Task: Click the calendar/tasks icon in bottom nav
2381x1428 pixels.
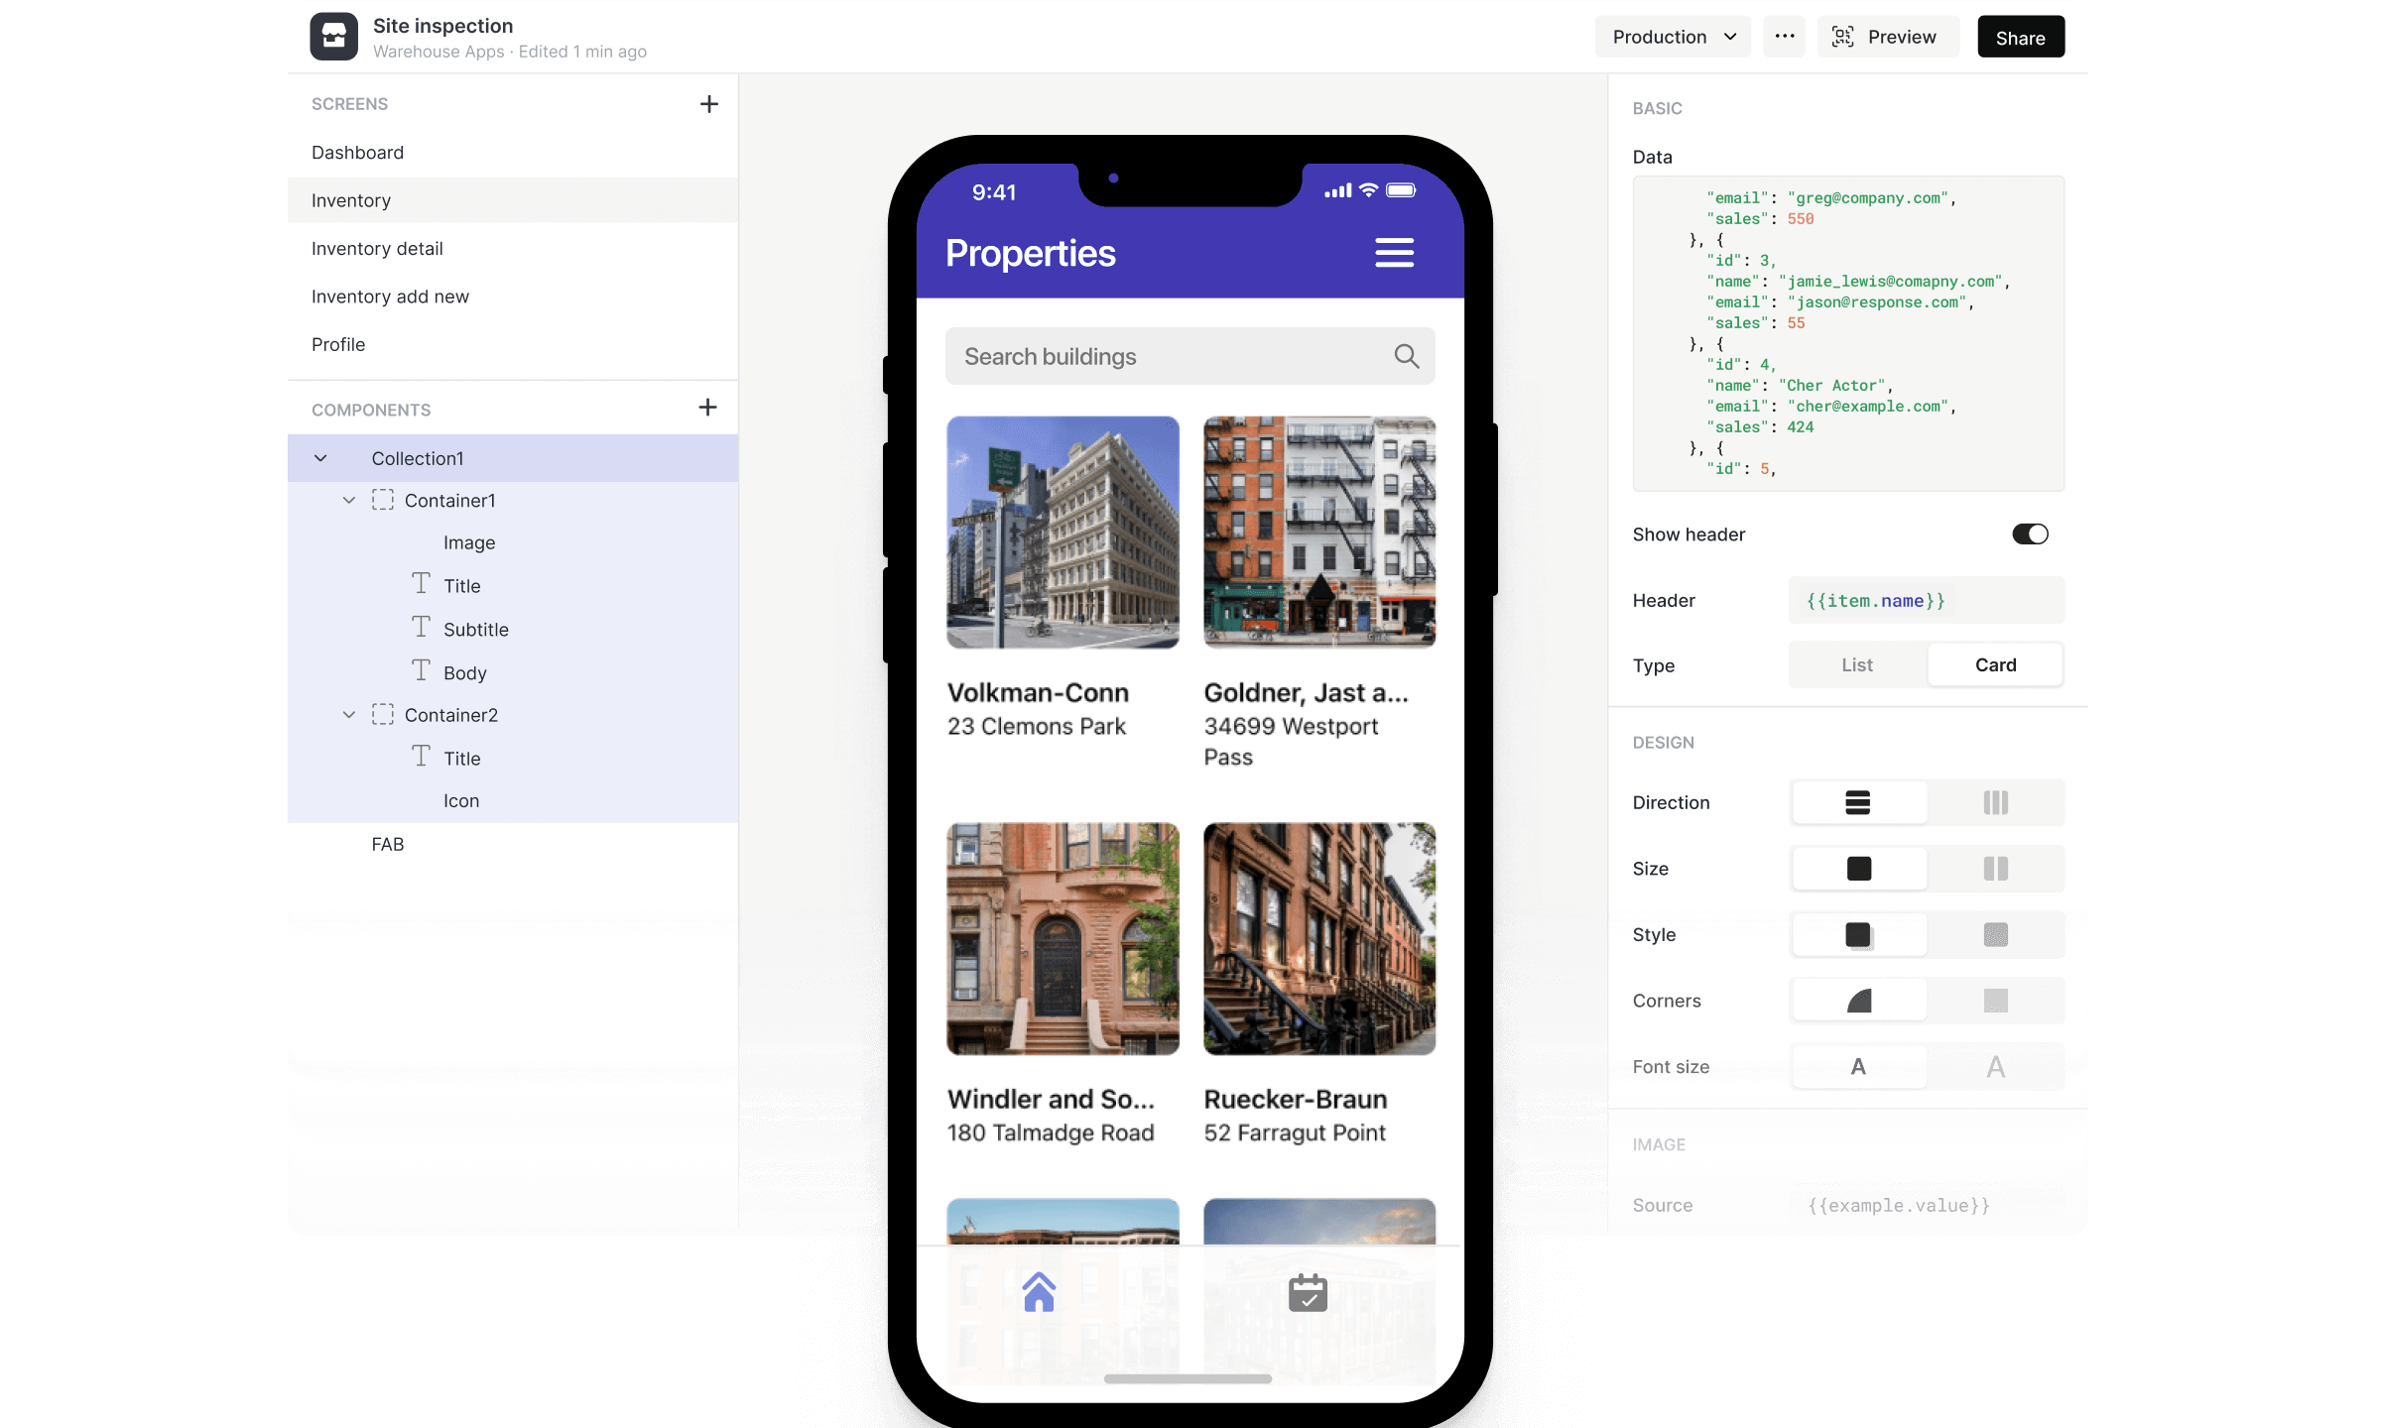Action: click(x=1308, y=1287)
